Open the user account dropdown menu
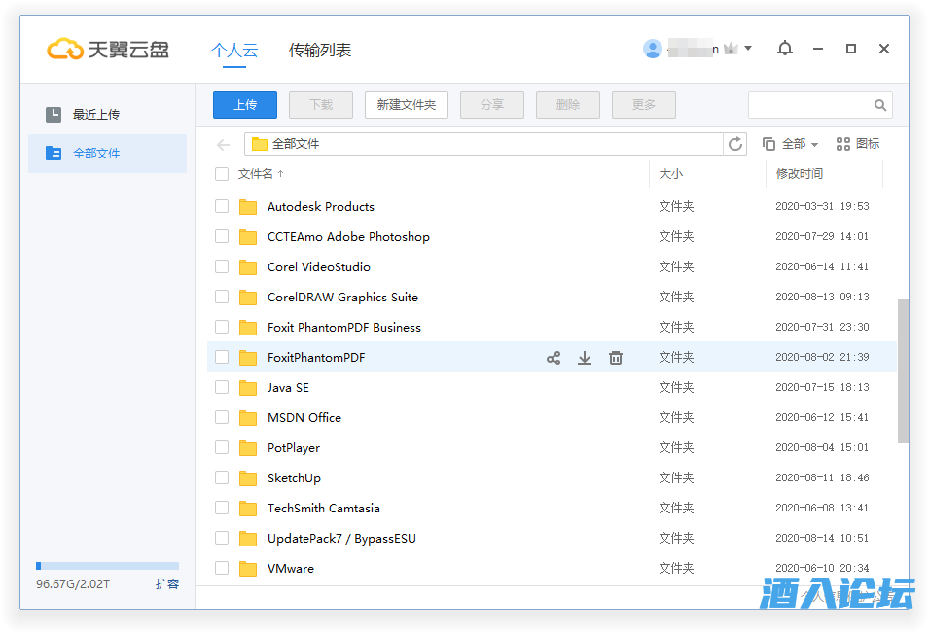This screenshot has width=929, height=634. tap(747, 49)
